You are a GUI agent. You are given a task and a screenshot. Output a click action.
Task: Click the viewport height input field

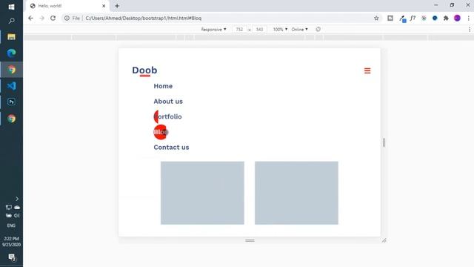click(259, 30)
